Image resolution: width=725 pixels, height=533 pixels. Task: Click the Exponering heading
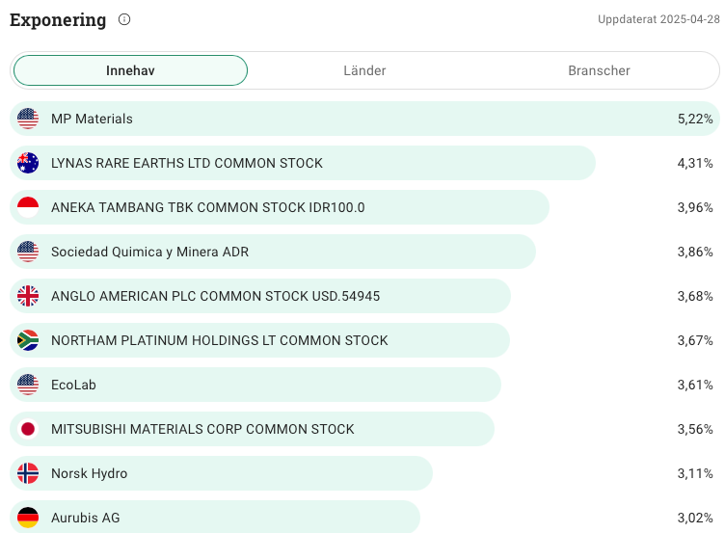click(58, 20)
